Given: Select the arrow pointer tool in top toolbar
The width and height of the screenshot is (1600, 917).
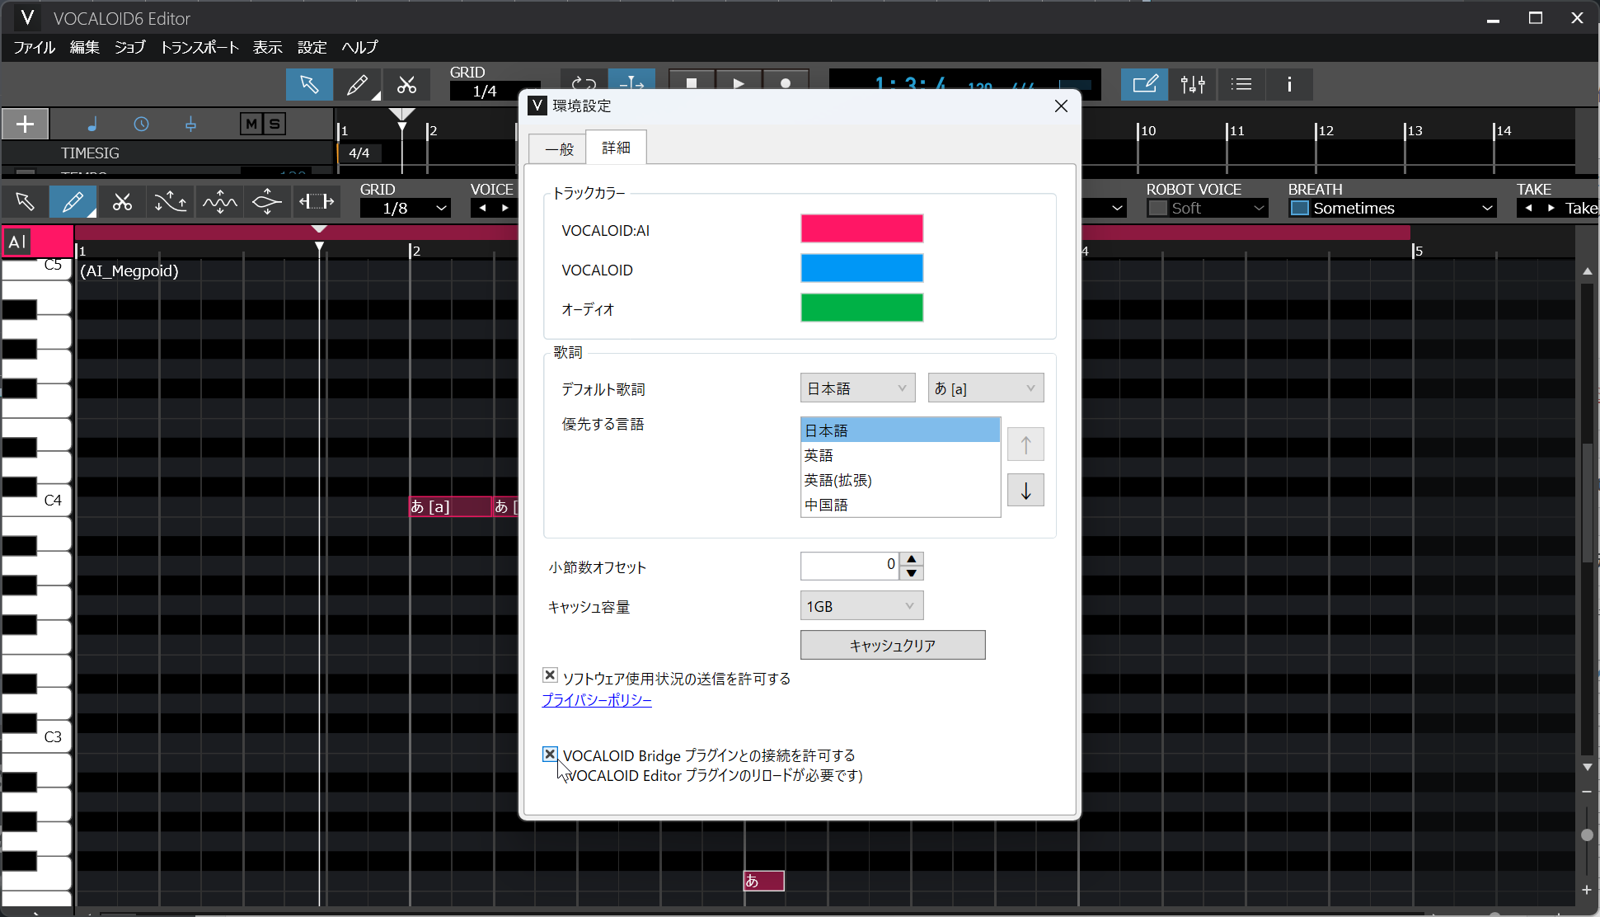Looking at the screenshot, I should 309,84.
